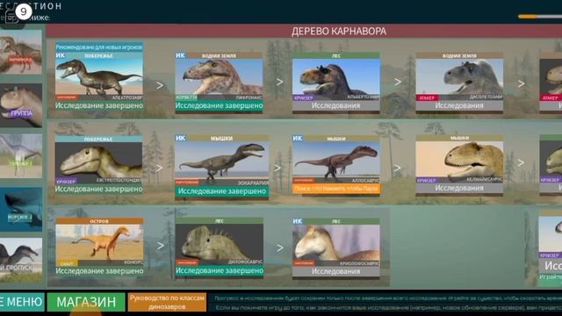
Task: Click Исследования button on Альбертозавр card
Action: 335,105
